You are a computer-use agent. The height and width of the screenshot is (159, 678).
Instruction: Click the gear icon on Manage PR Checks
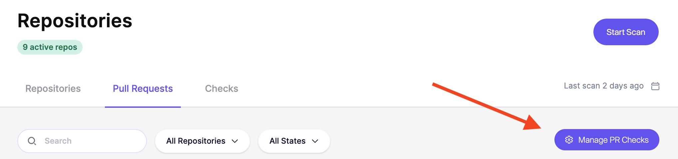(x=569, y=140)
